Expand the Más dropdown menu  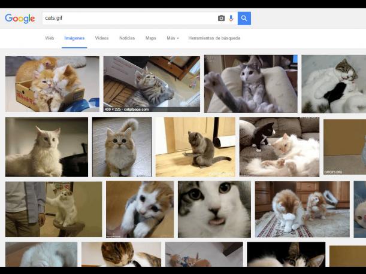tap(173, 38)
